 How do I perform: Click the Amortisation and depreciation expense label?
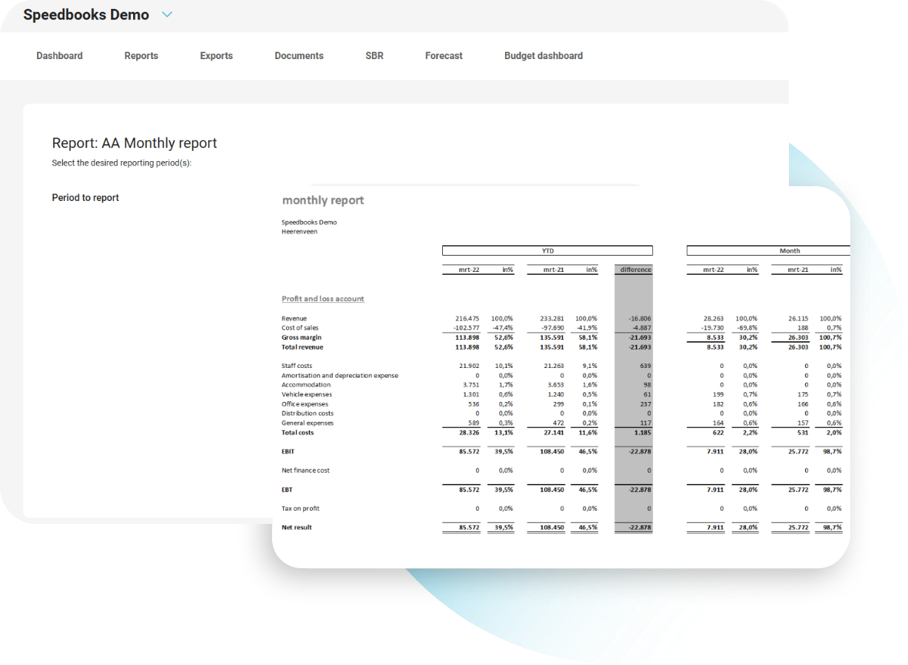click(x=340, y=375)
